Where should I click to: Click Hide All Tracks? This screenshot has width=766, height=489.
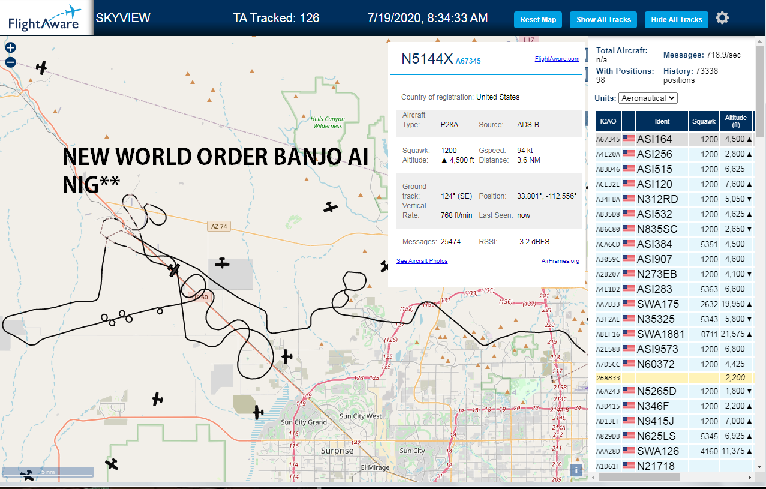coord(677,20)
